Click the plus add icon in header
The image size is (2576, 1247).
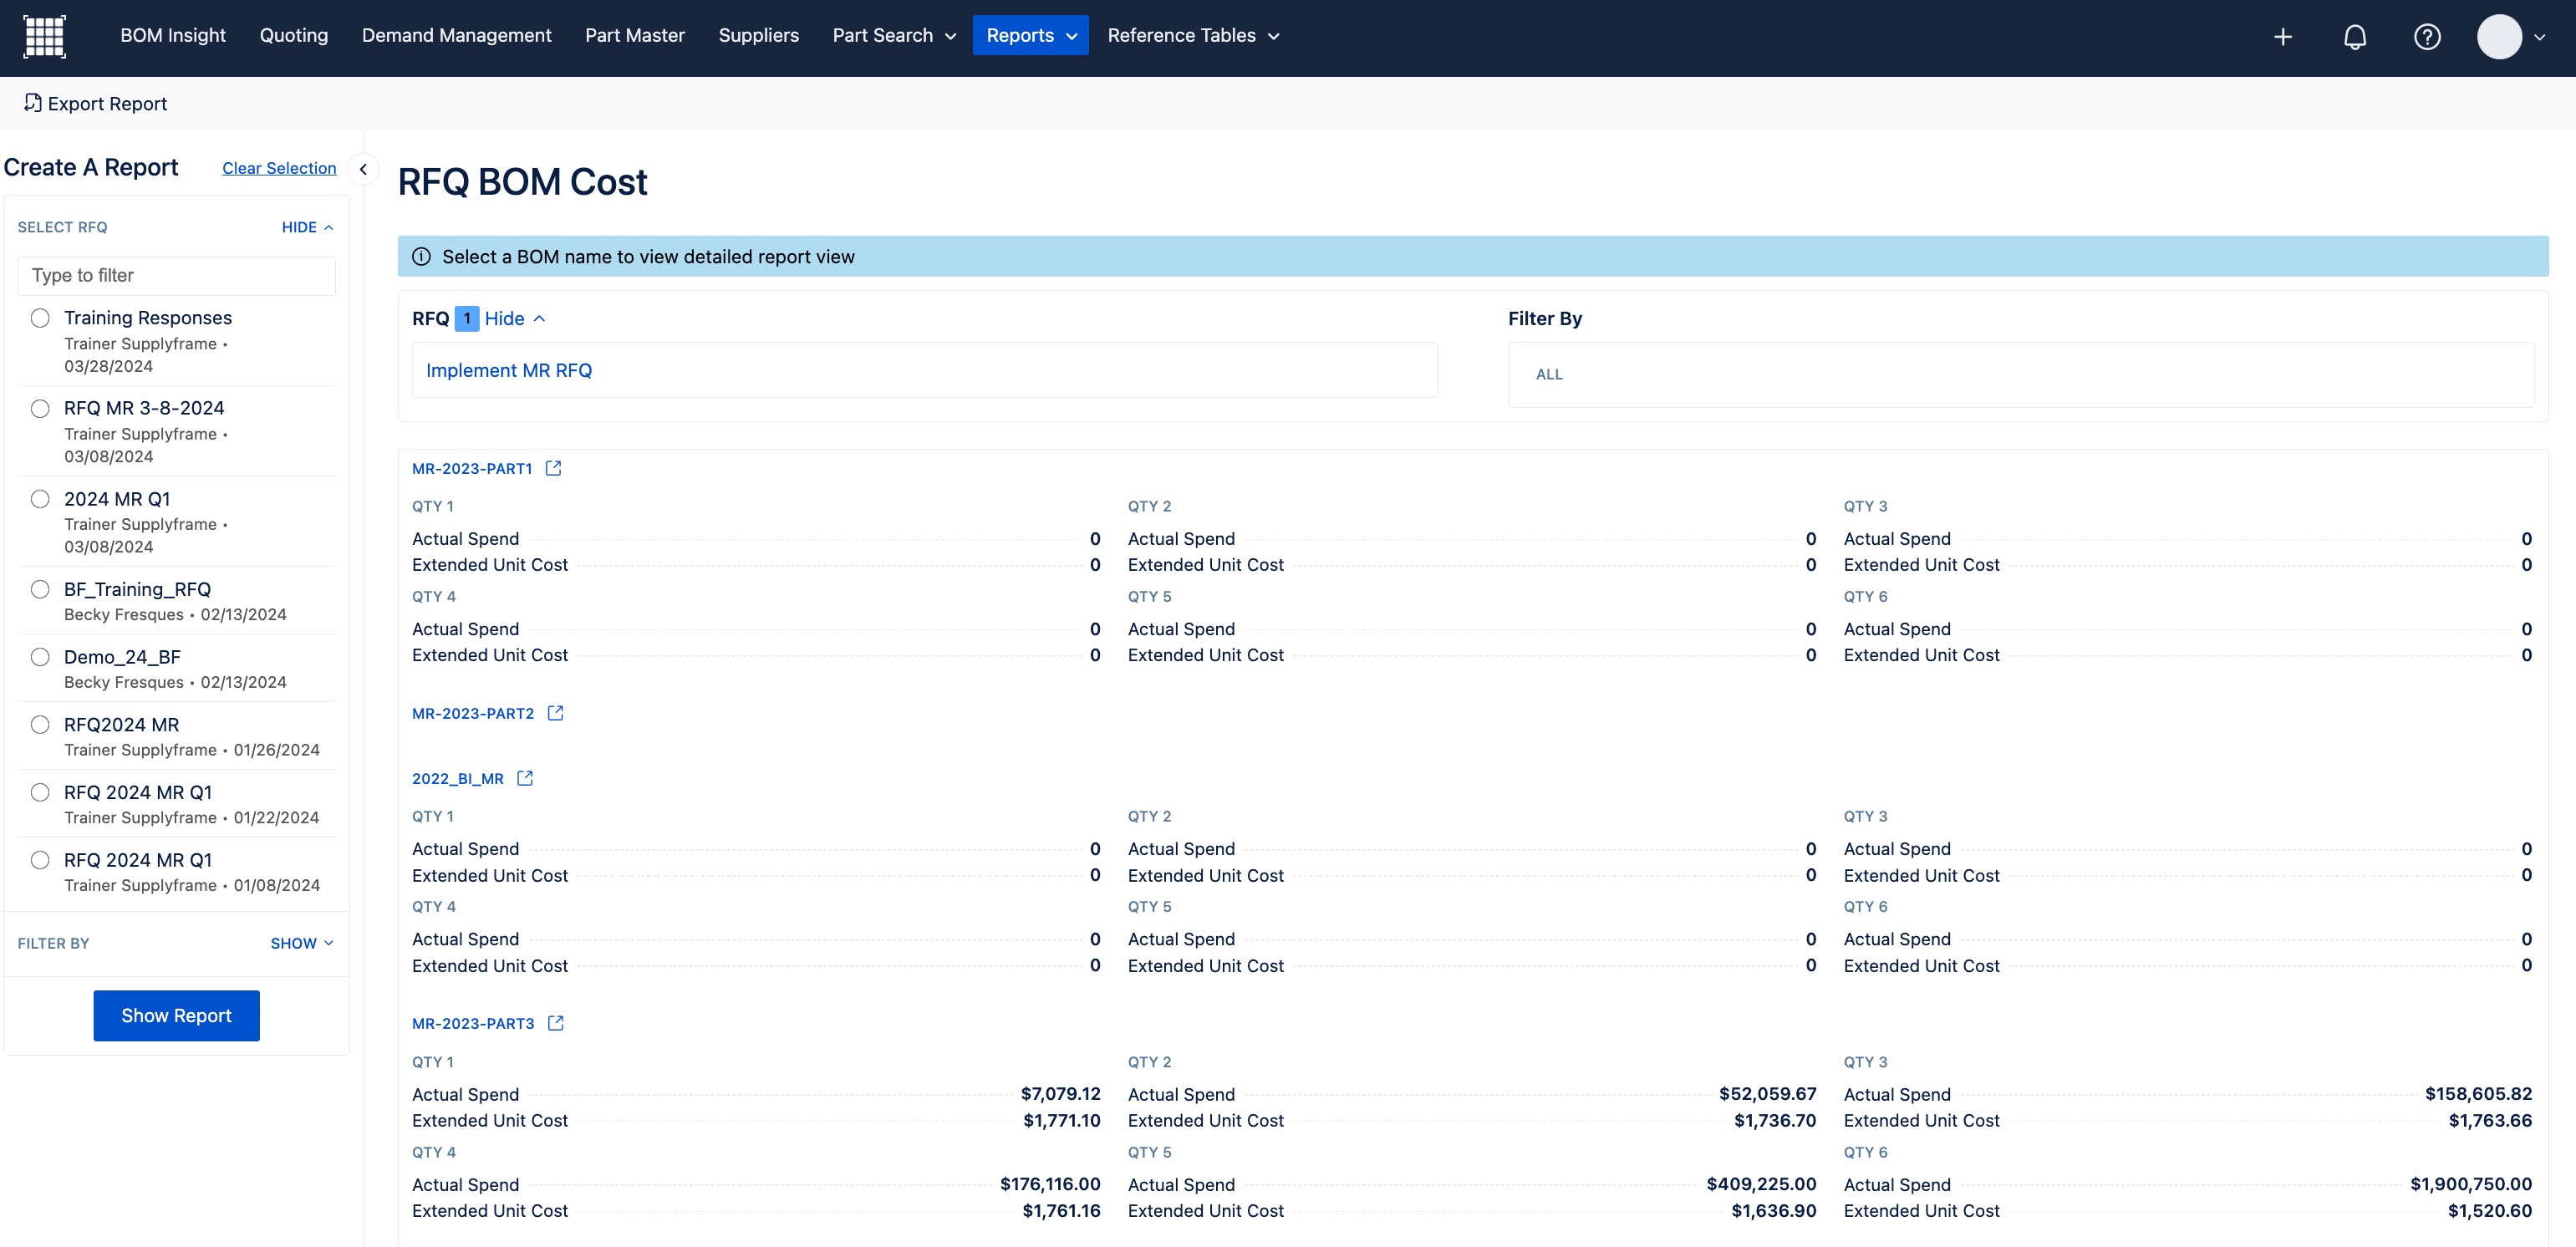tap(2283, 37)
